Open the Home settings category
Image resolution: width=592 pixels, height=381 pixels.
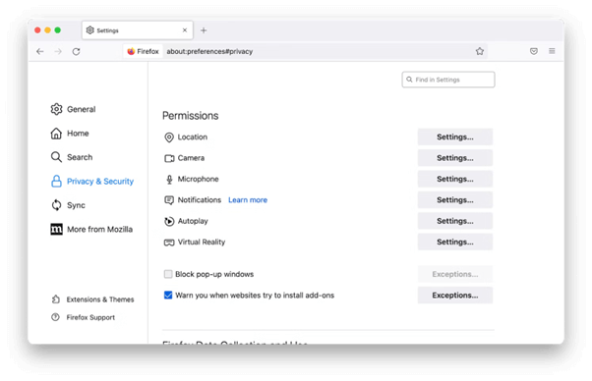click(x=70, y=133)
